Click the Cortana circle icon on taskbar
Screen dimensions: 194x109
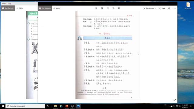tap(48, 106)
